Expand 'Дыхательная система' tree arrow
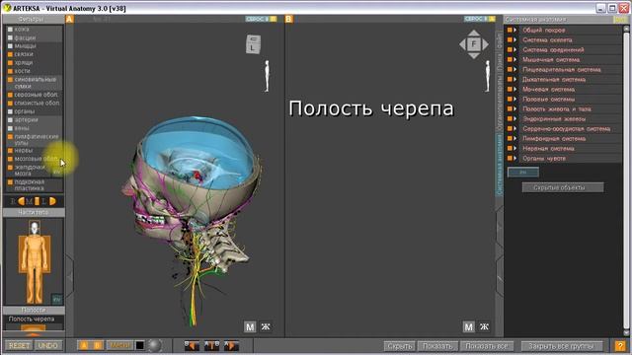 (515, 79)
